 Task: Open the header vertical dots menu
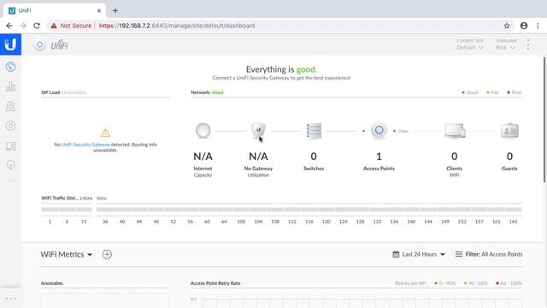528,44
